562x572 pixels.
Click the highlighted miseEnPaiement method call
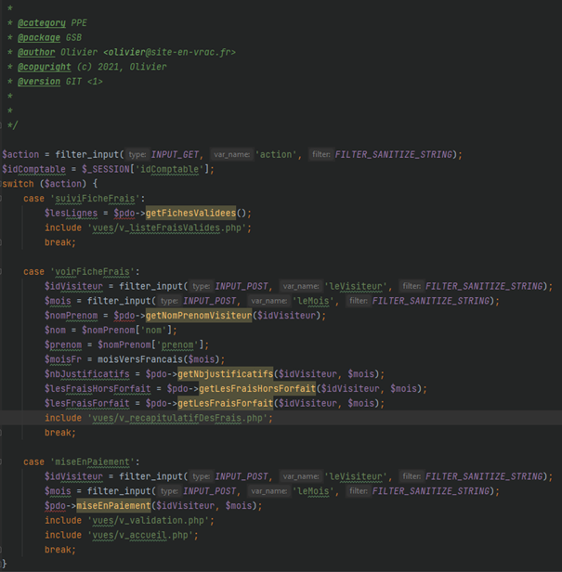[113, 506]
